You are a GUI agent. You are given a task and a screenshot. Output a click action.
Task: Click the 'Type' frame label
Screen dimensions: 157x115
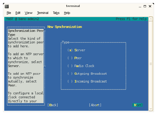click(65, 42)
